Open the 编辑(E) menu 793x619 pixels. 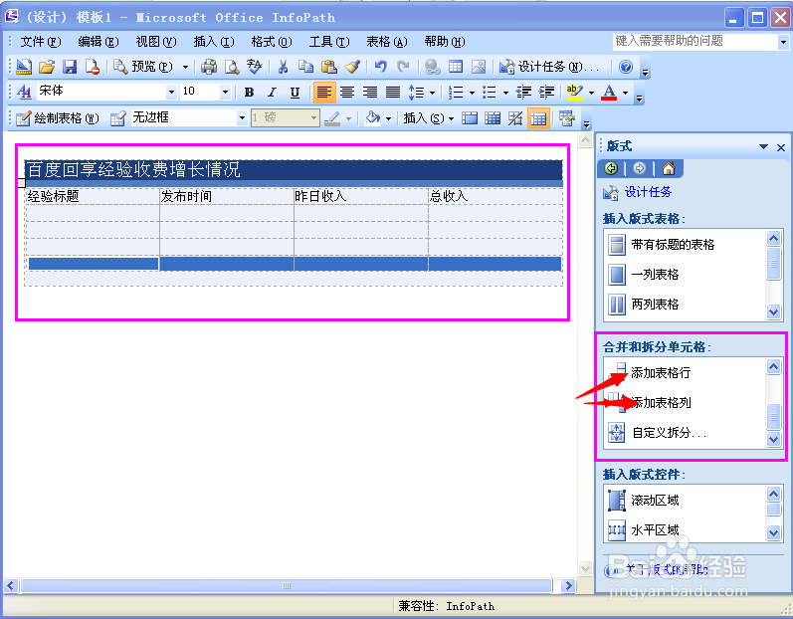(x=99, y=42)
